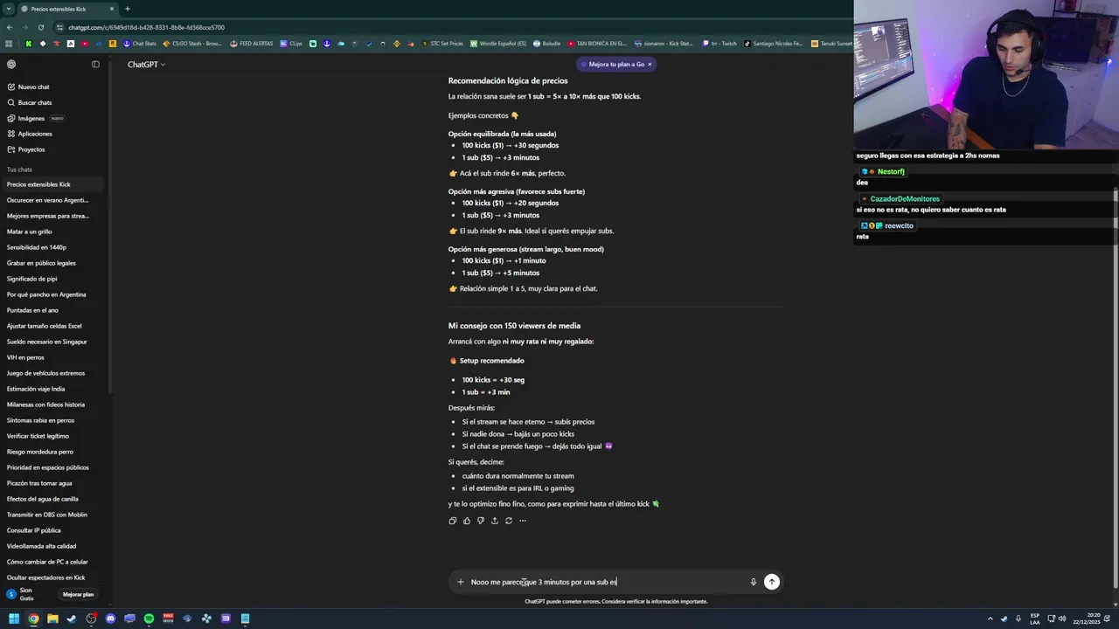The width and height of the screenshot is (1119, 629).
Task: Give the response a thumbs down
Action: tap(480, 521)
